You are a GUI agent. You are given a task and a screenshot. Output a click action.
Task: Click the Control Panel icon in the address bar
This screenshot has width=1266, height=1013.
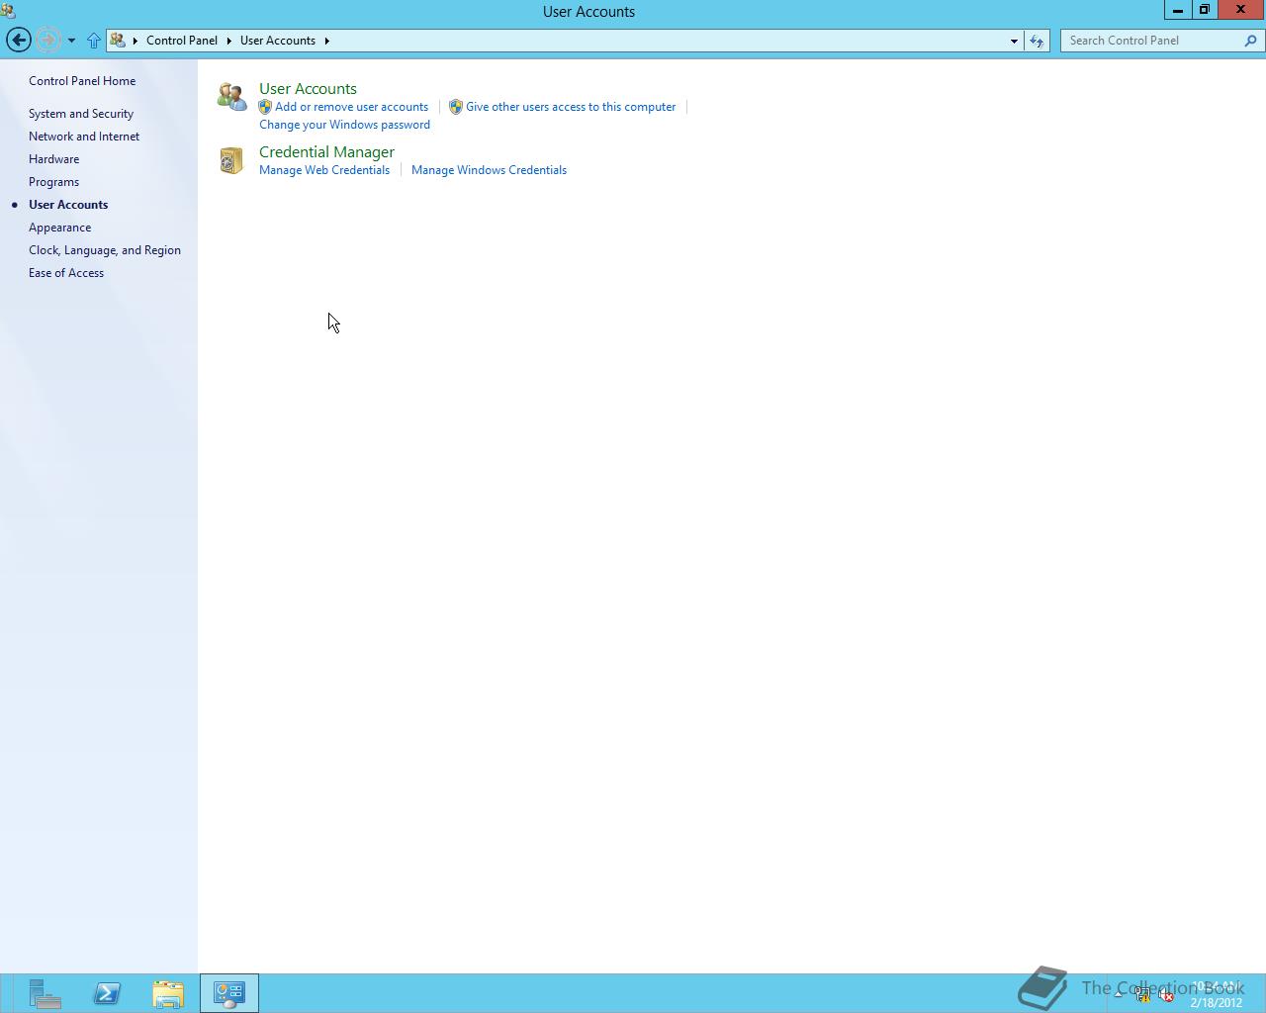click(x=118, y=41)
